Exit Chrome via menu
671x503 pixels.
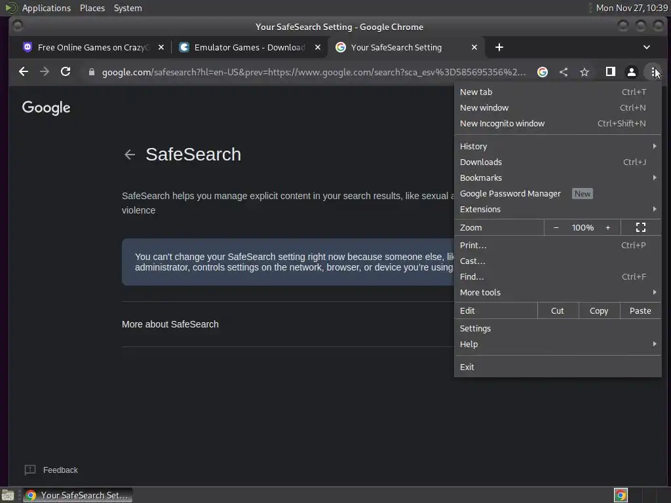click(x=558, y=367)
